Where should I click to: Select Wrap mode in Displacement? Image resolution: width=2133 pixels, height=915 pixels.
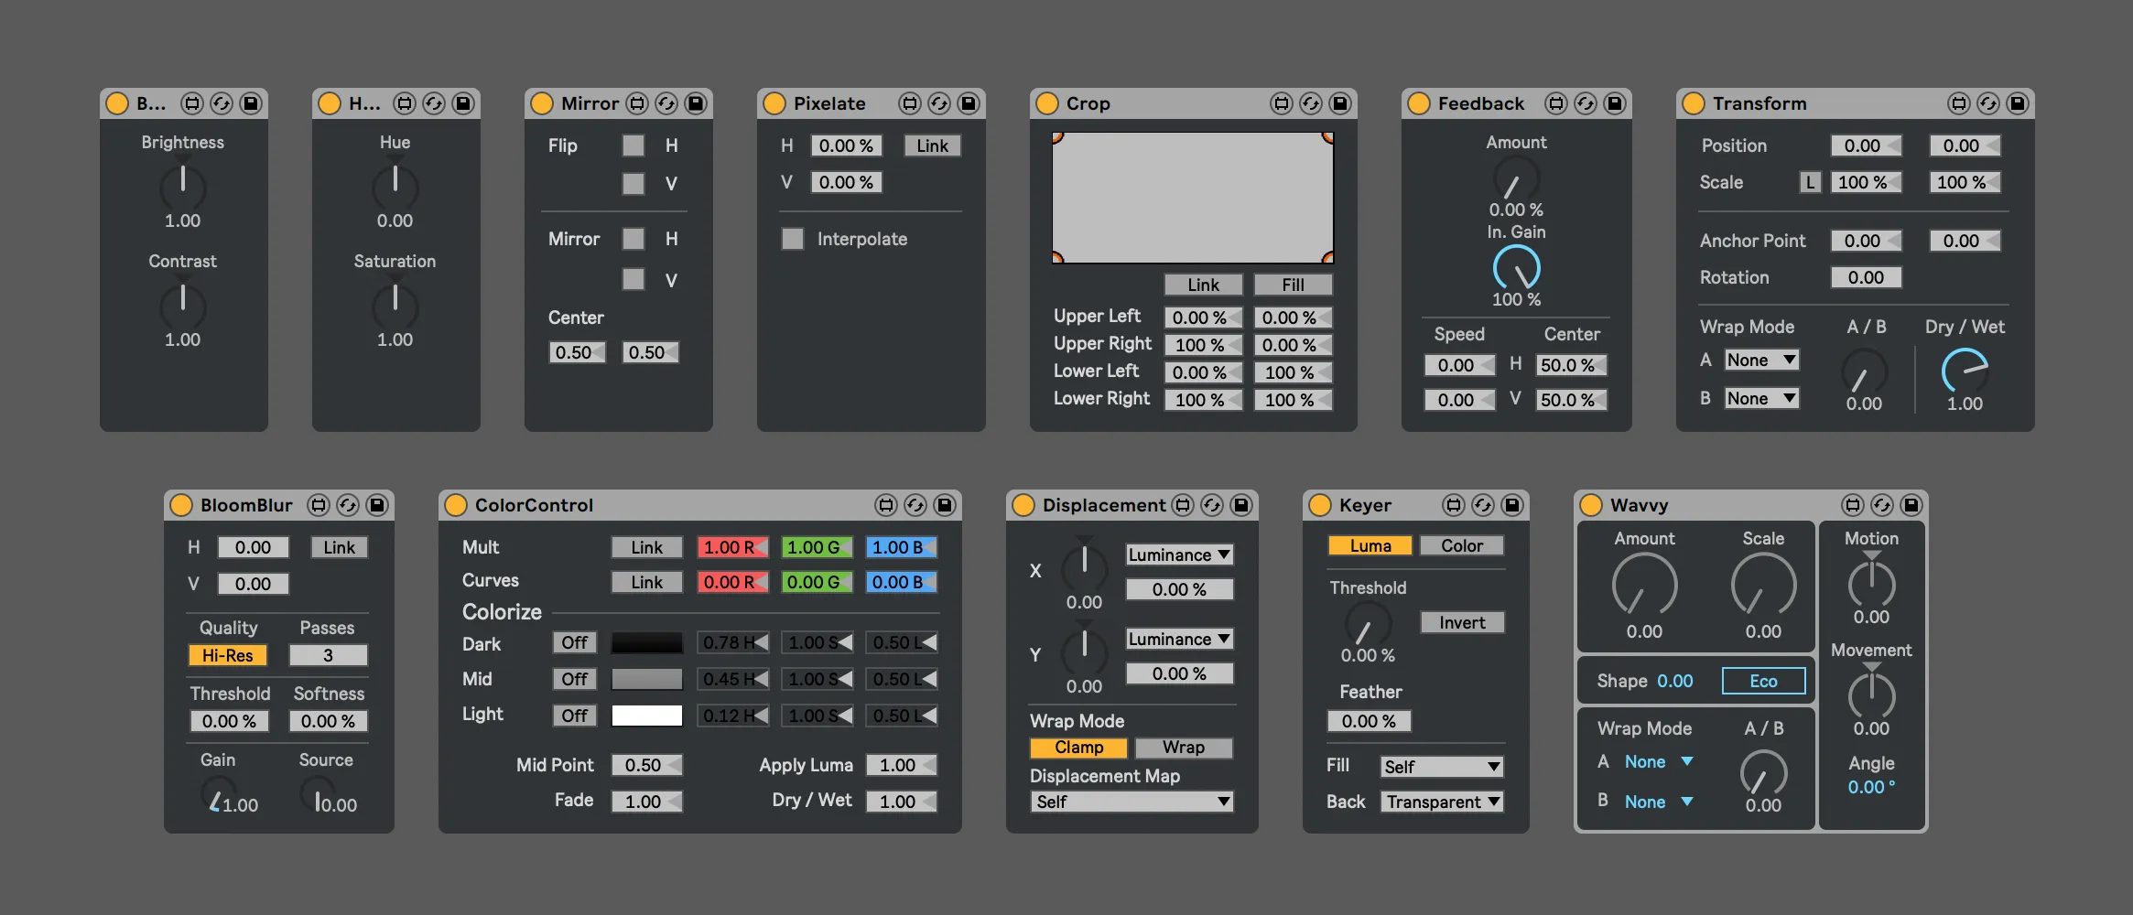1183,748
